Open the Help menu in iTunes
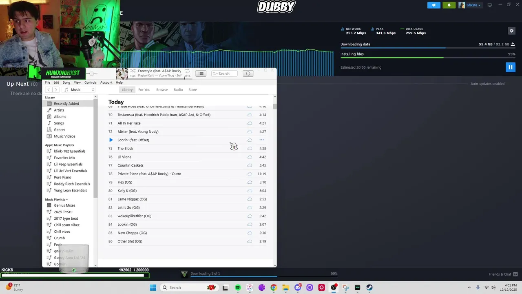This screenshot has height=294, width=522. pyautogui.click(x=119, y=82)
